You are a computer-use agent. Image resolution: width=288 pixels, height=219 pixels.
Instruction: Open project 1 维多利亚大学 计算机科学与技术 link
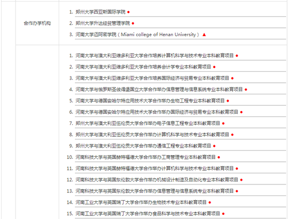(154, 56)
